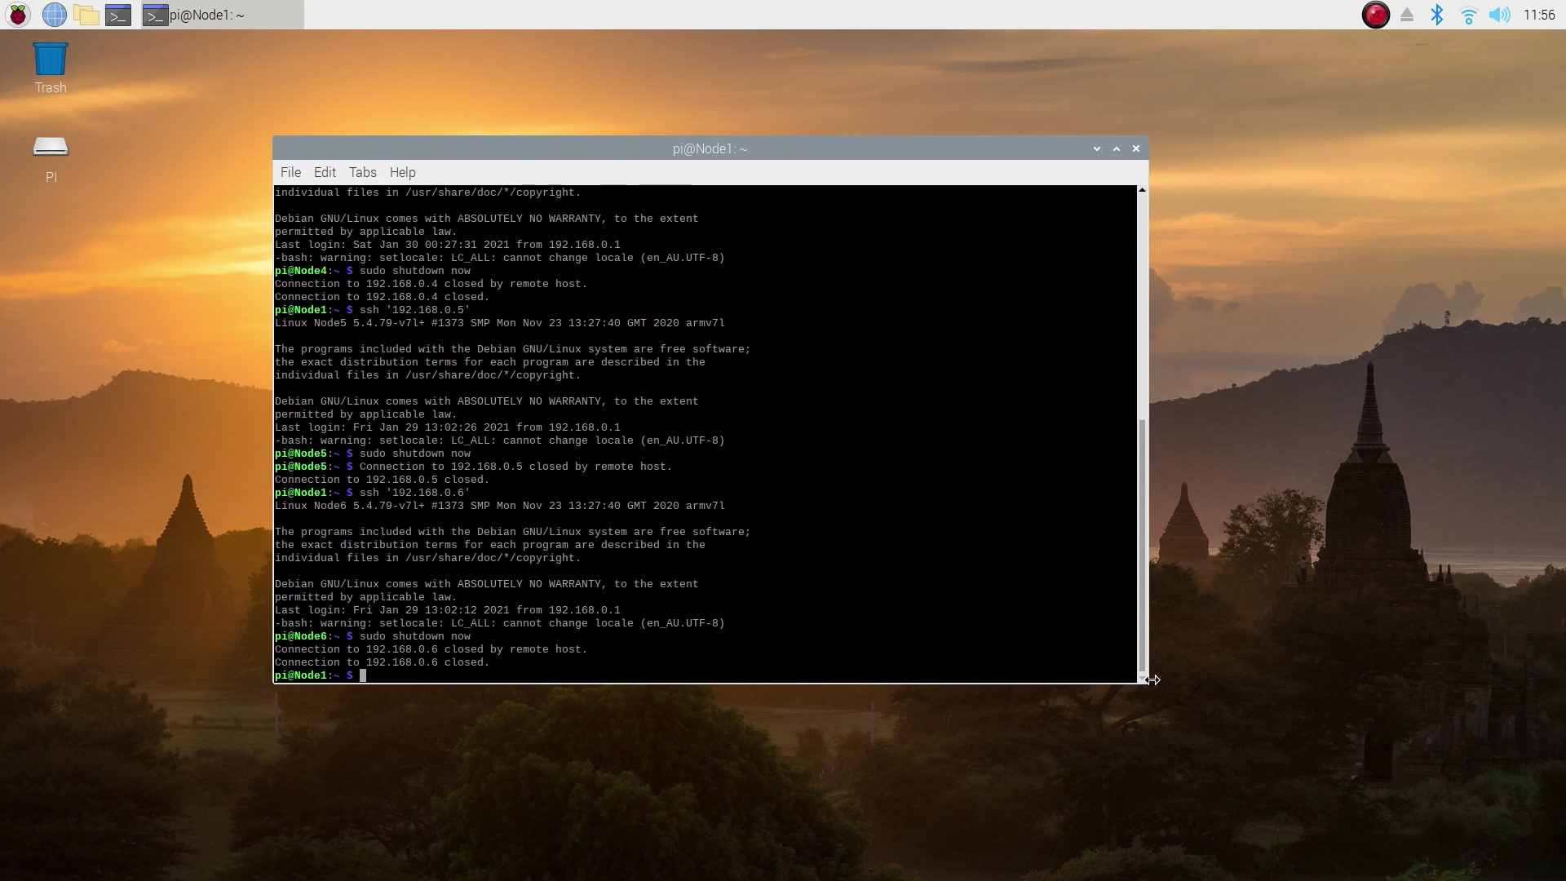1566x881 pixels.
Task: Open the Bluetooth tray menu
Action: [x=1437, y=15]
